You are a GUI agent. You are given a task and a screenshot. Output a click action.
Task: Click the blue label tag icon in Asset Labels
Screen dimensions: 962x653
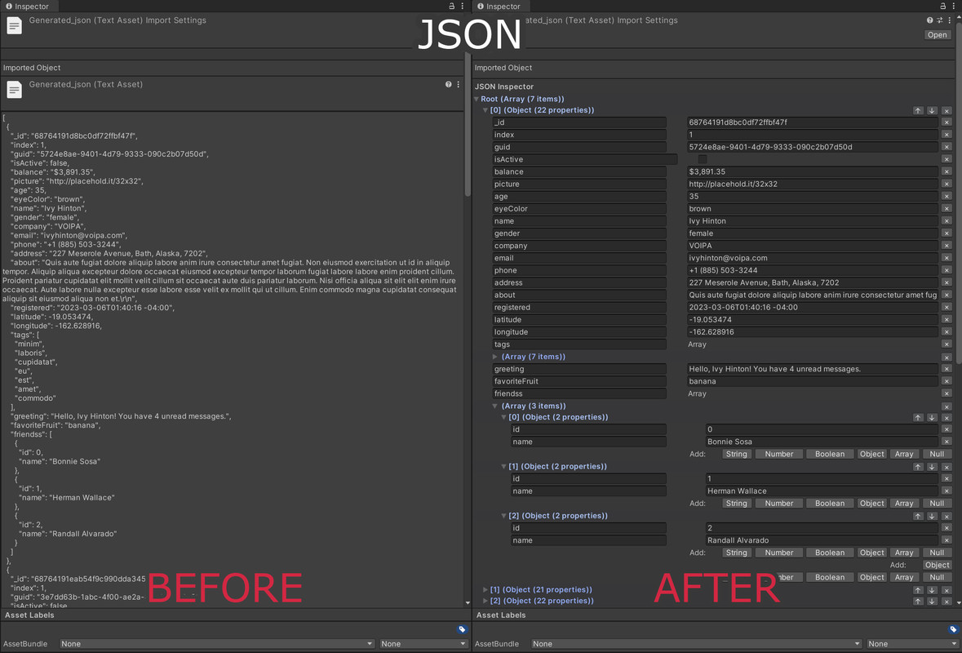953,629
